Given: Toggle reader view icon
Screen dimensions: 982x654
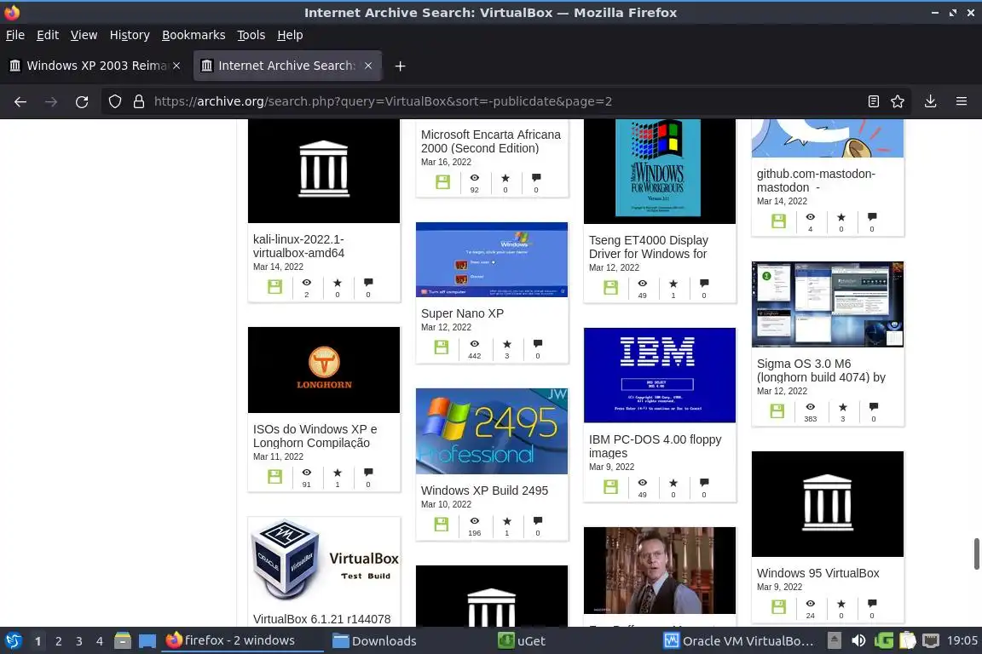Looking at the screenshot, I should [x=873, y=101].
